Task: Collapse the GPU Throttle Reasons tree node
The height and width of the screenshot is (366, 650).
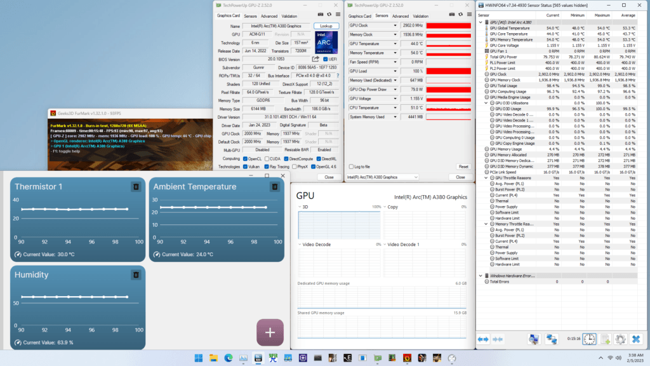Action: 486,178
